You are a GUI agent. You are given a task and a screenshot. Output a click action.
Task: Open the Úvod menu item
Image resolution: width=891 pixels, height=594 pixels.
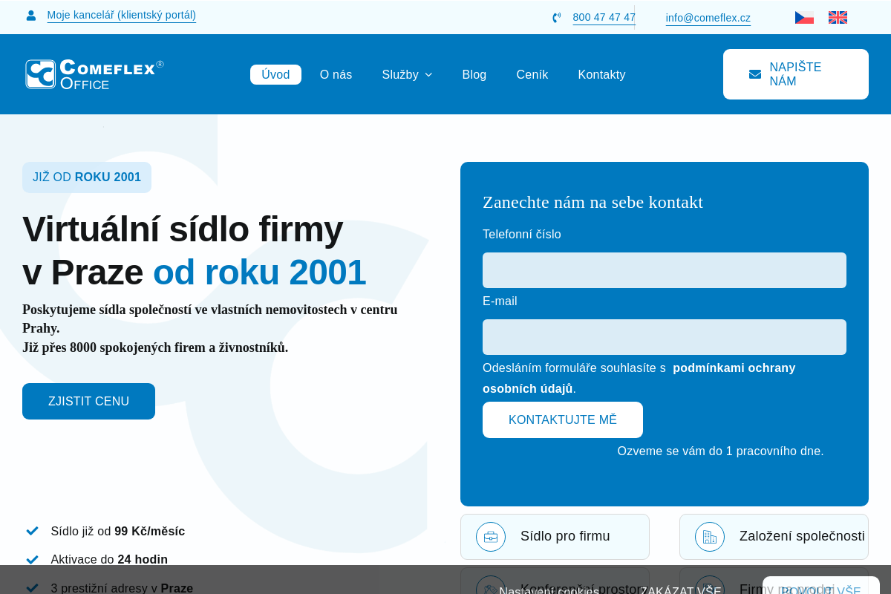275,74
